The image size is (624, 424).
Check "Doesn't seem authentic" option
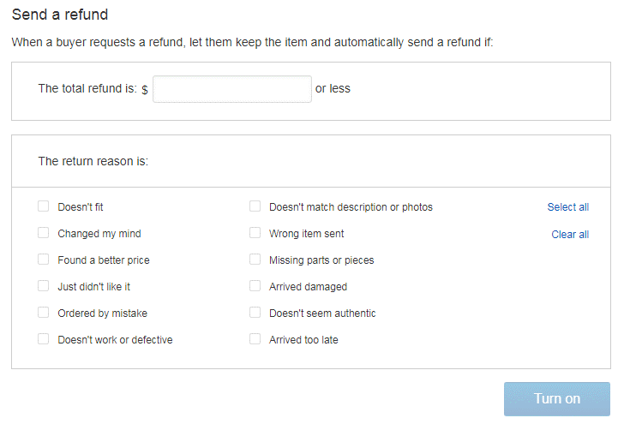pos(255,313)
